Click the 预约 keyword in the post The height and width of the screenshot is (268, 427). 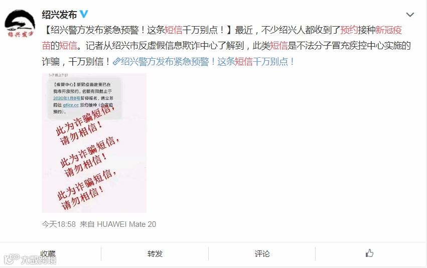349,30
